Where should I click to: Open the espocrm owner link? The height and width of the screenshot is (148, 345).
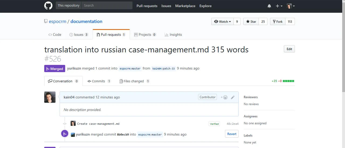(57, 22)
